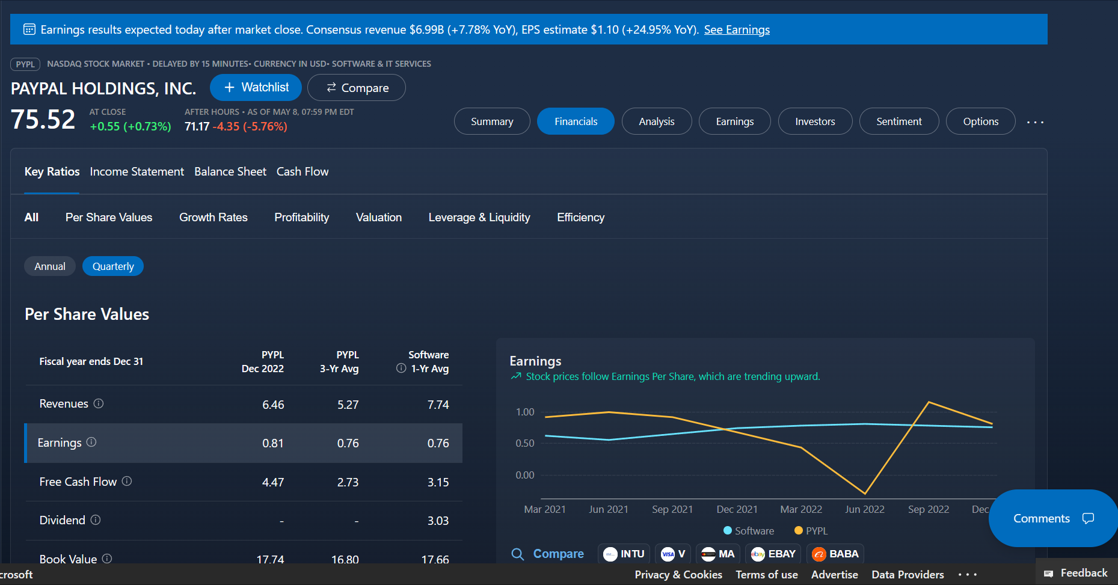Image resolution: width=1118 pixels, height=585 pixels.
Task: Click the Compare text link below chart
Action: pyautogui.click(x=559, y=554)
